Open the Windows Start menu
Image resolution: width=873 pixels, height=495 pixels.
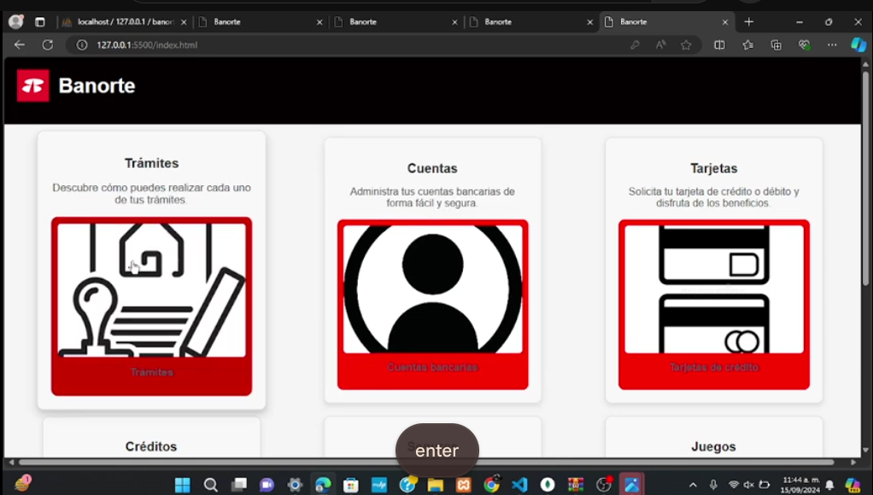[183, 485]
